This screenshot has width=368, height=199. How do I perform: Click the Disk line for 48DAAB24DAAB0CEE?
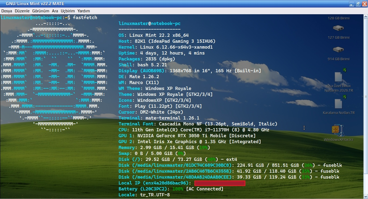229,177
